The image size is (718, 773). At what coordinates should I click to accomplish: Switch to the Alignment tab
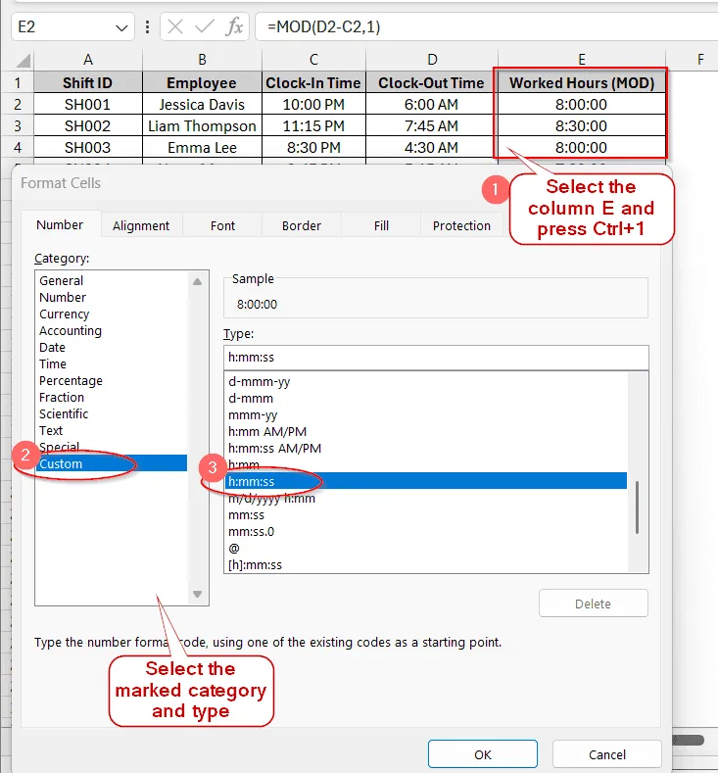point(141,225)
